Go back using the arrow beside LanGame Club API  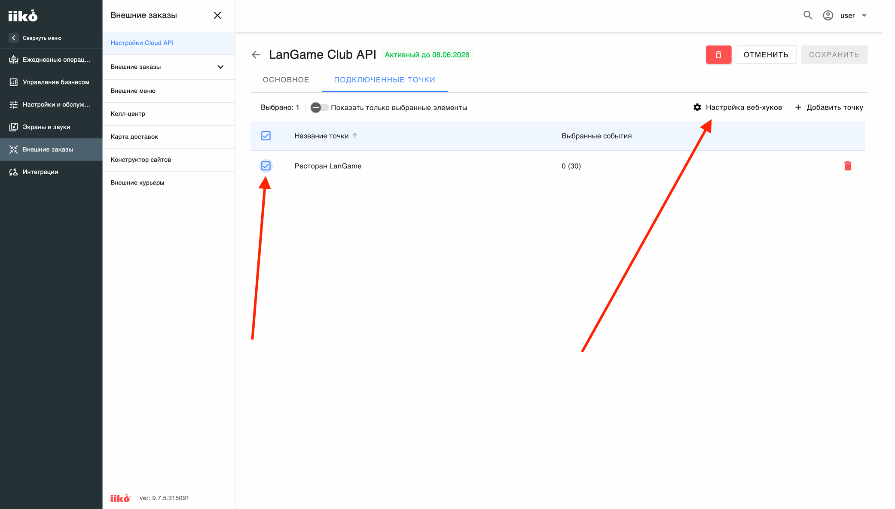tap(256, 55)
